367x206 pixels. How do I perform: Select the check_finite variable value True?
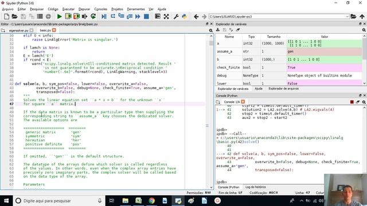[325, 68]
